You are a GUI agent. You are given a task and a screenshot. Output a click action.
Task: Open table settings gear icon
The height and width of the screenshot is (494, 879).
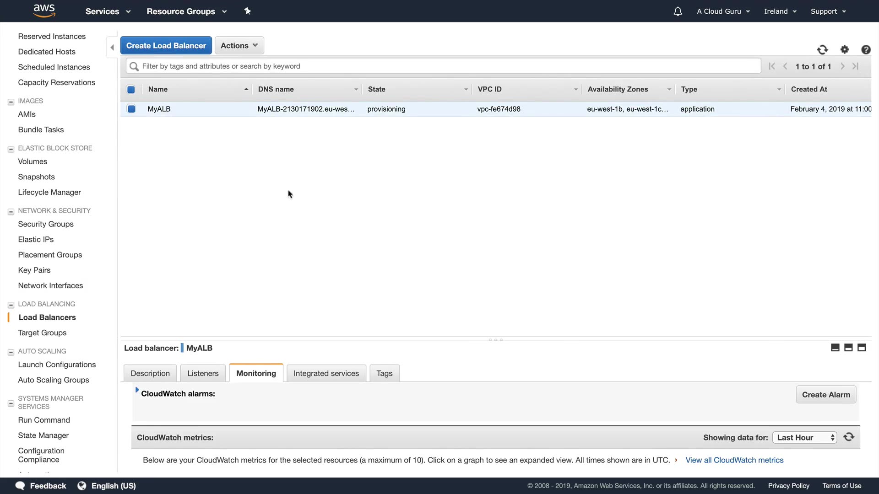click(x=845, y=49)
